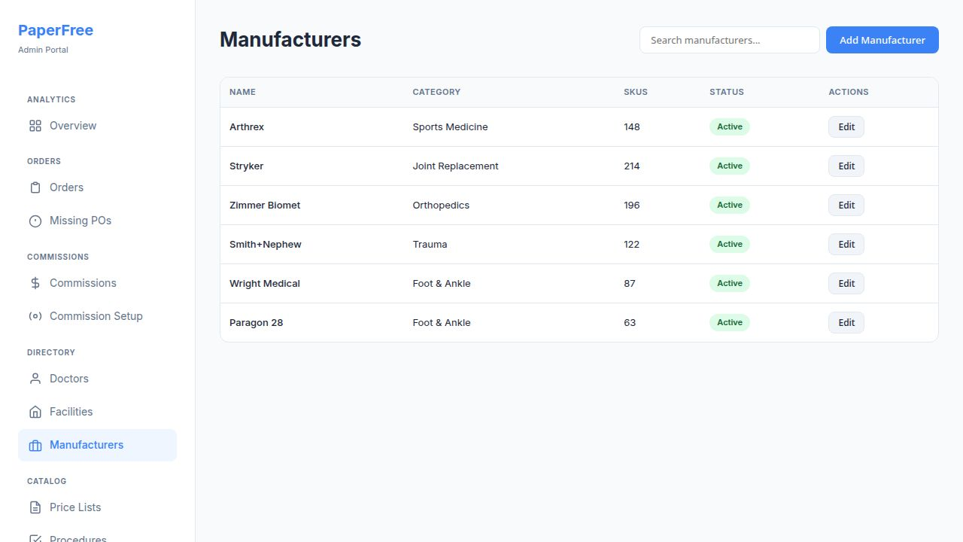Click the Commission Setup target icon
This screenshot has height=542, width=963.
point(35,316)
